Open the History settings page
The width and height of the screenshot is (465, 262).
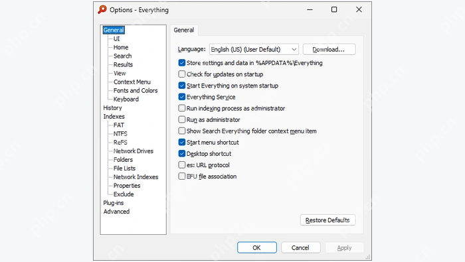[x=113, y=107]
